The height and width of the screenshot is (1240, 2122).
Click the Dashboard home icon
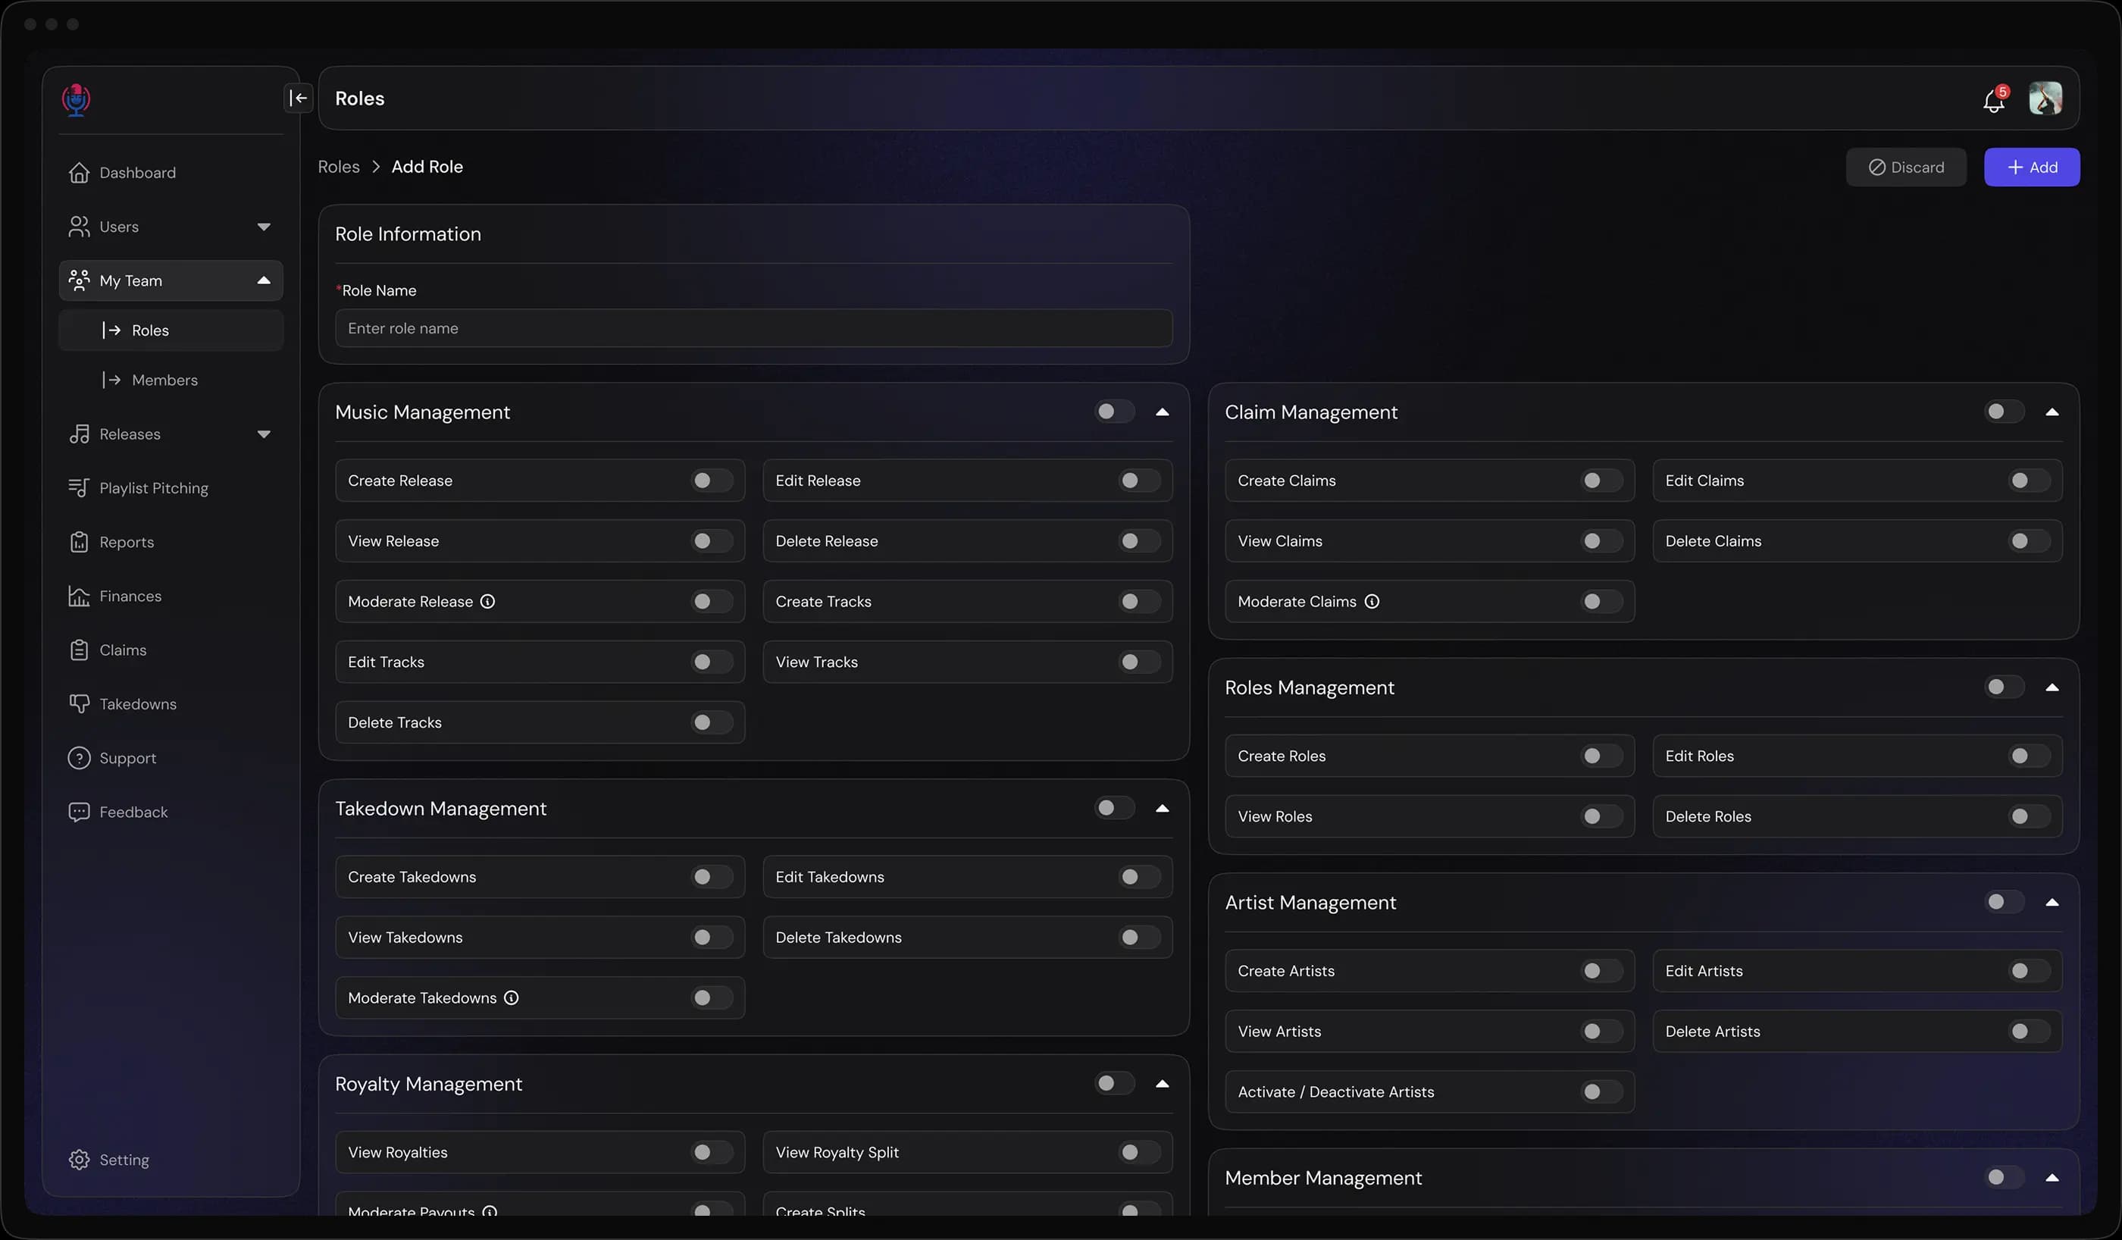79,173
